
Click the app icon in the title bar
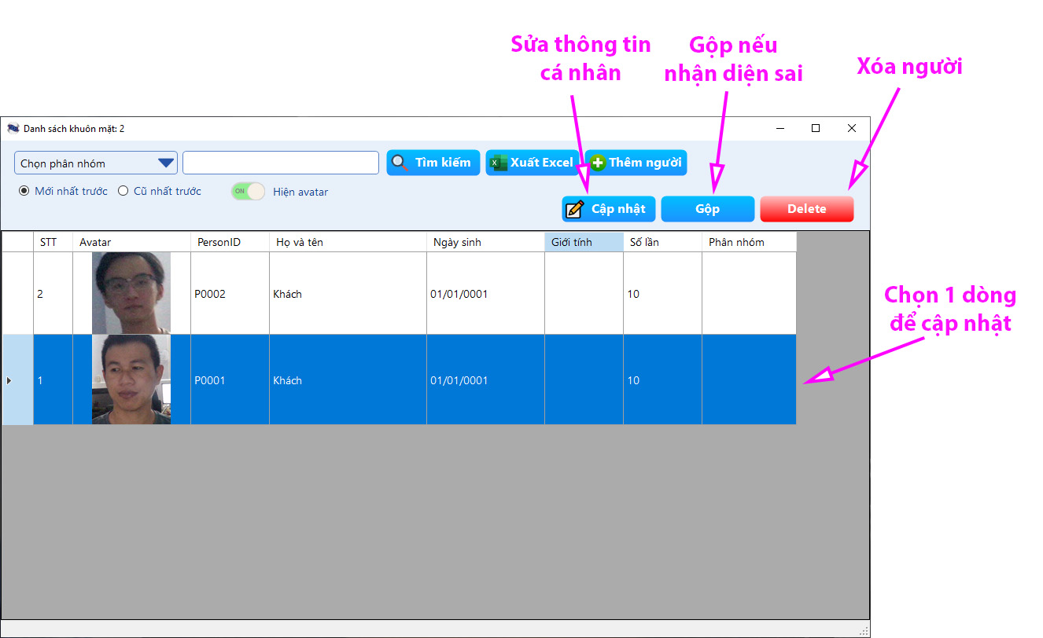(13, 128)
